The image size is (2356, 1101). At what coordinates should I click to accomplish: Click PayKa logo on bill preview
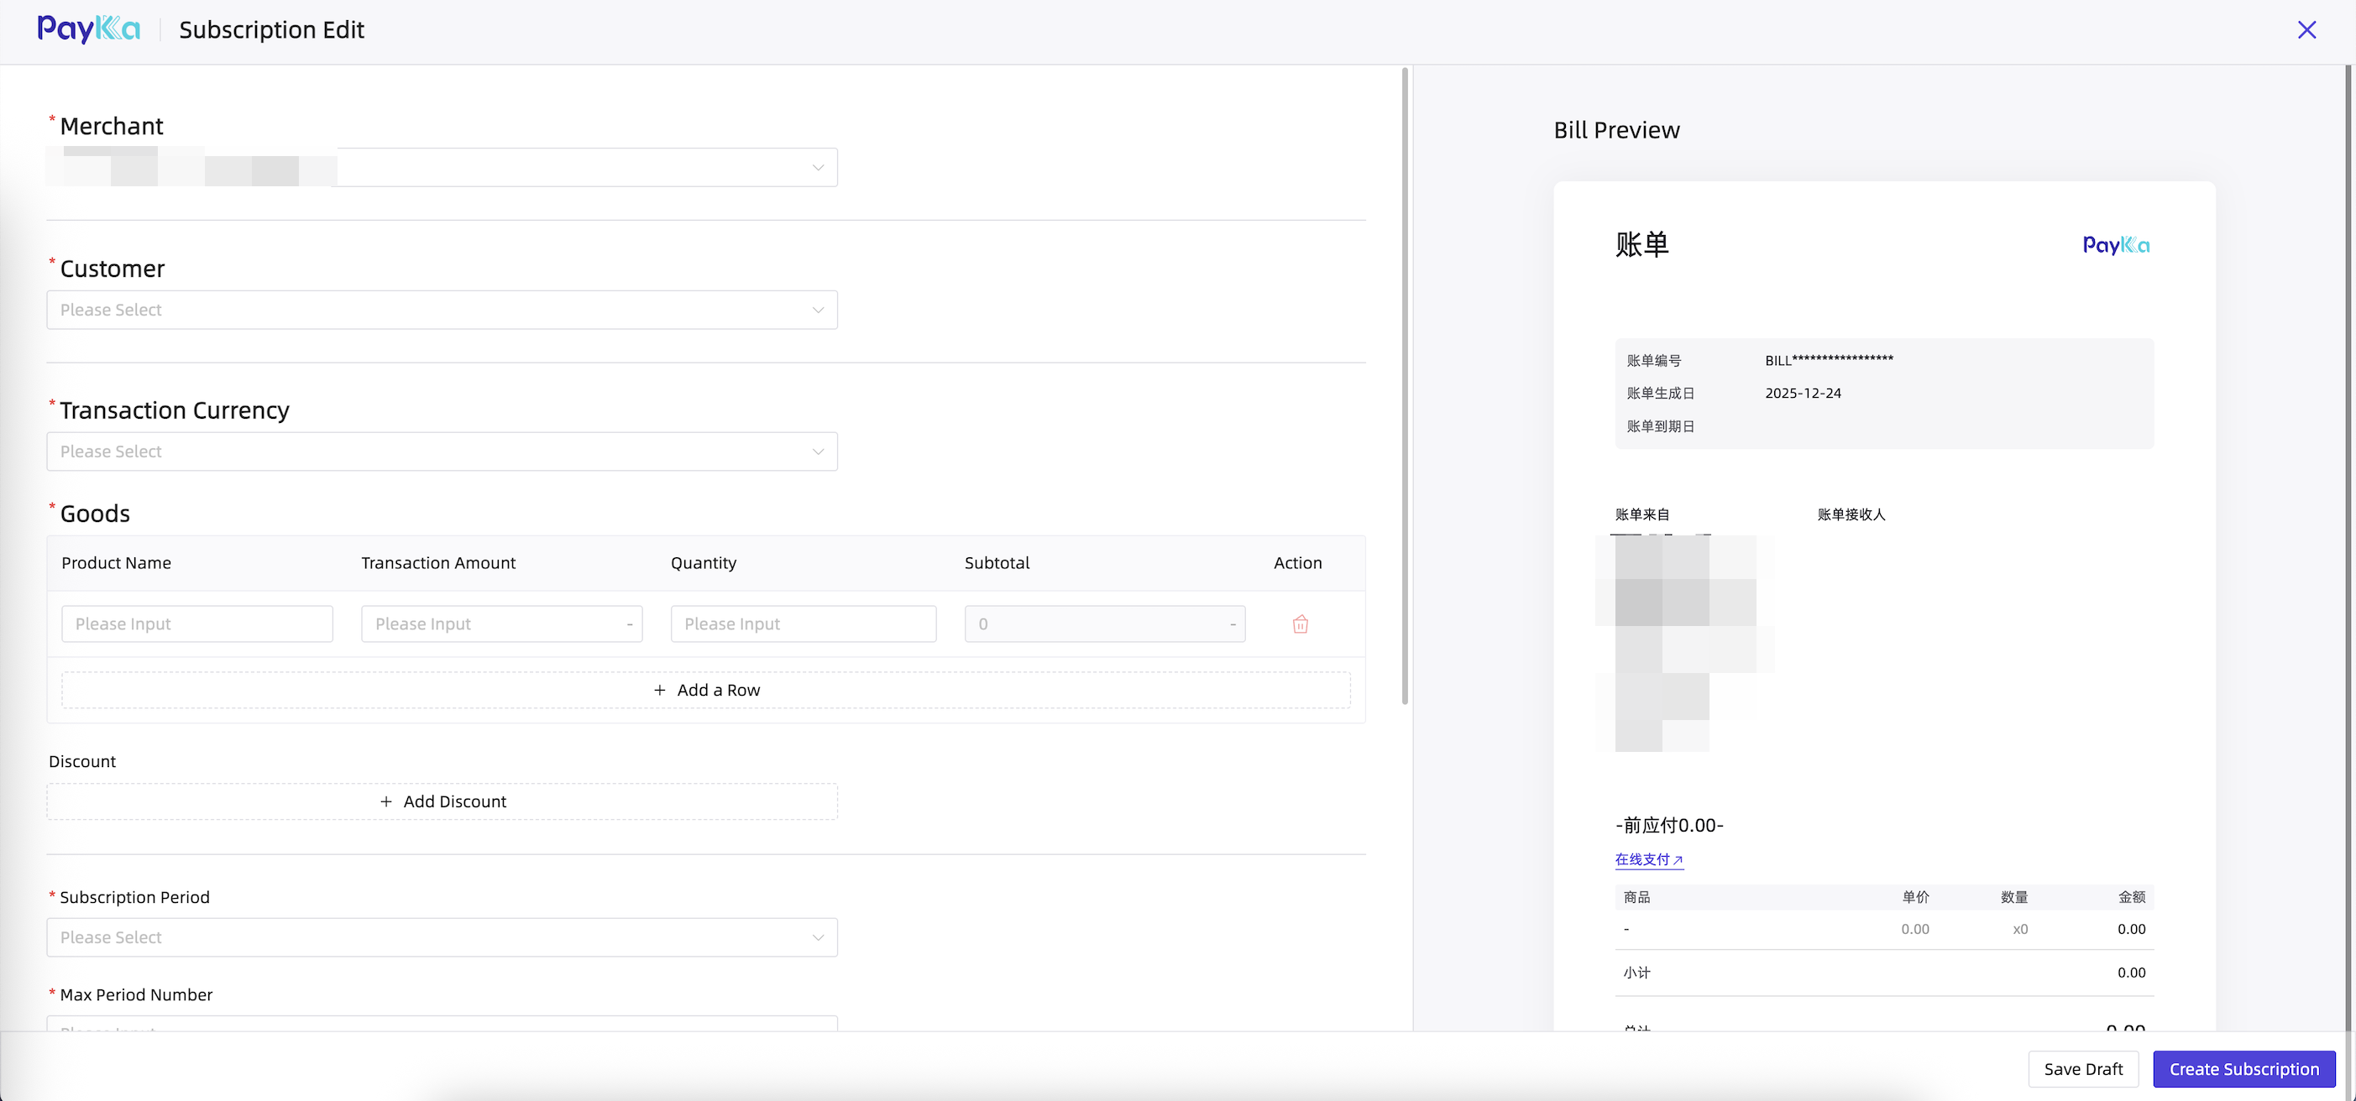[2116, 245]
